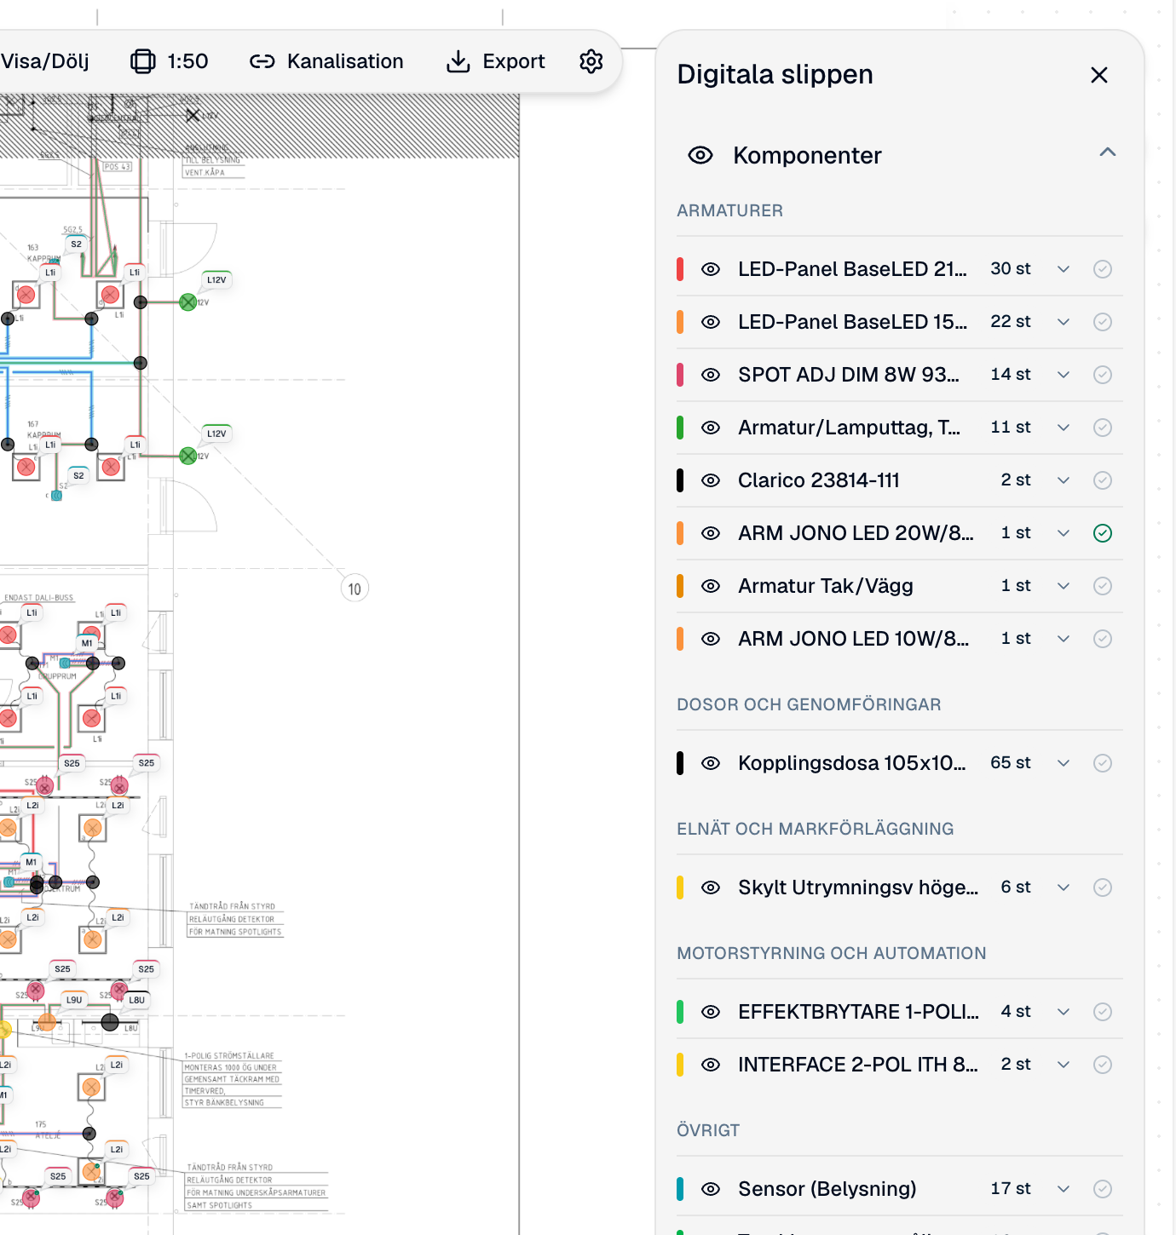
Task: Hide Kopplingsdosa 105x10 components
Action: (x=711, y=763)
